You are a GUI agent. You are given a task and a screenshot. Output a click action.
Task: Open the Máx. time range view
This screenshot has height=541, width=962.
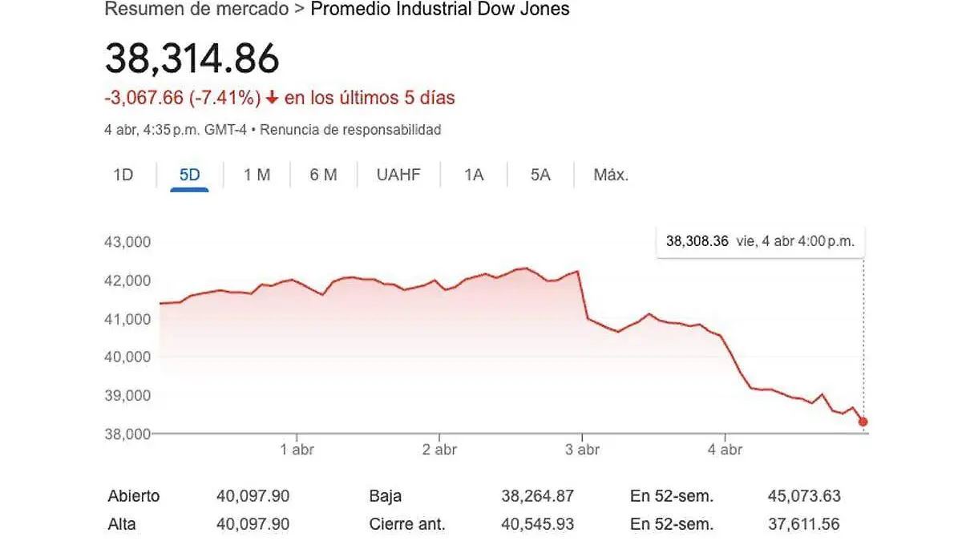610,174
